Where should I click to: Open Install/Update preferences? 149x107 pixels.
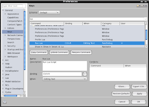click(x=12, y=71)
